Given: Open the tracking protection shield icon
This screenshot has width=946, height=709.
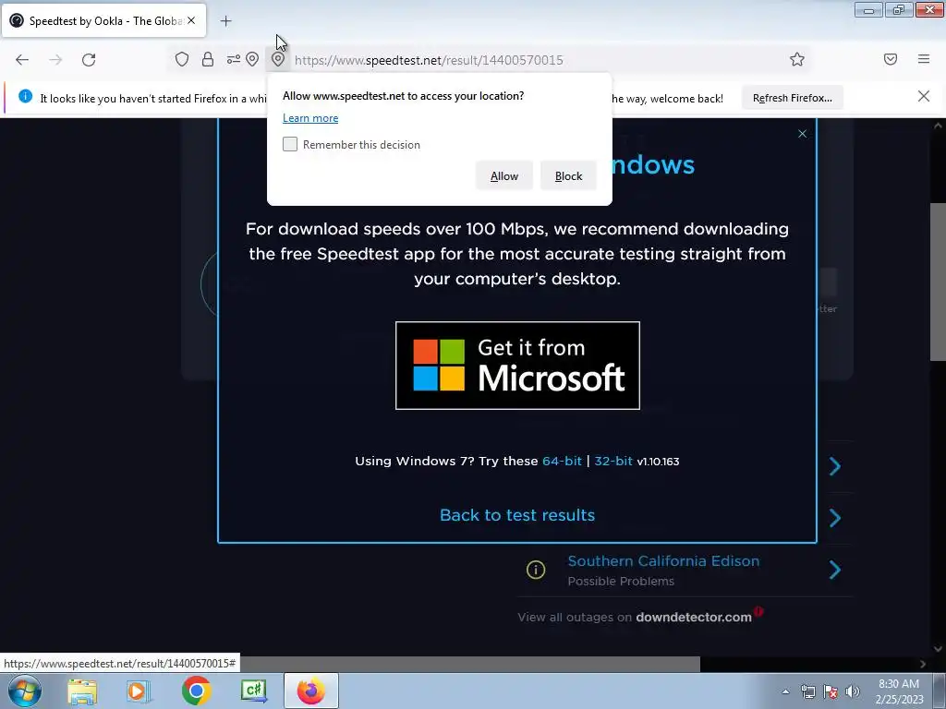Looking at the screenshot, I should (x=182, y=59).
